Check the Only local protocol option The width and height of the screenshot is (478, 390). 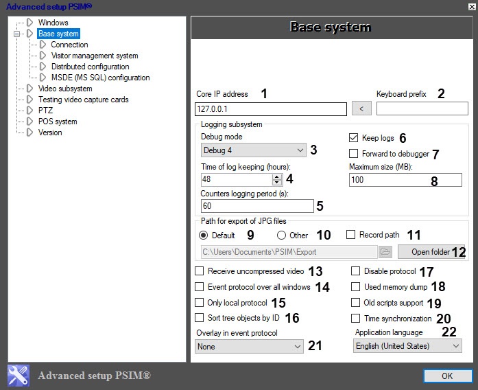click(x=199, y=302)
